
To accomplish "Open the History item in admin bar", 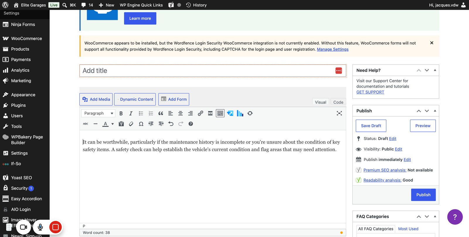I will point(196,5).
